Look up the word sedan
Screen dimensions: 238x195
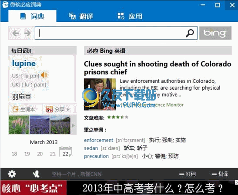(x=91, y=148)
